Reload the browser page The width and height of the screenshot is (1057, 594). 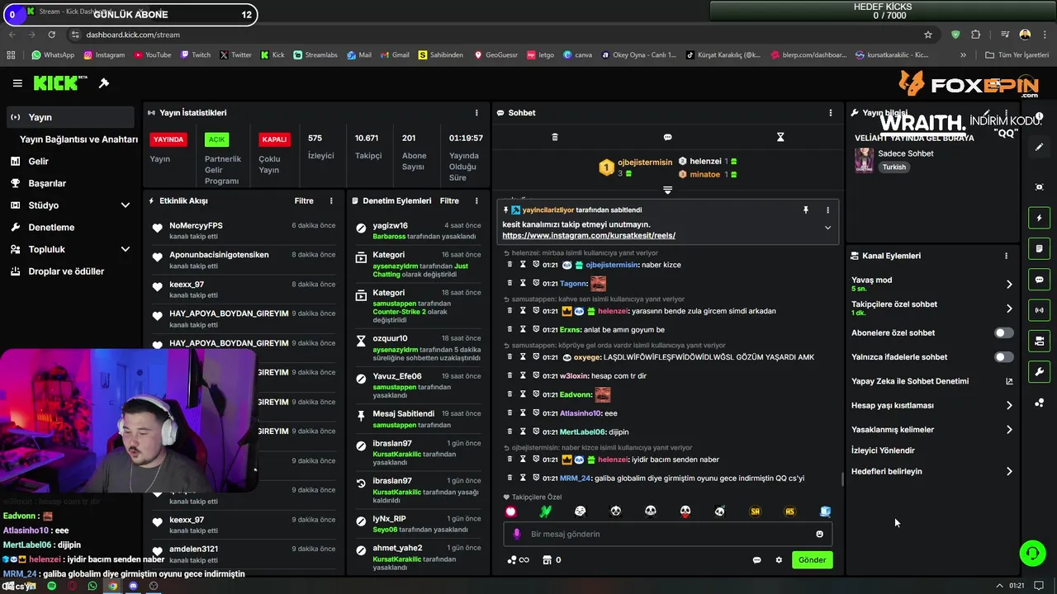[52, 35]
